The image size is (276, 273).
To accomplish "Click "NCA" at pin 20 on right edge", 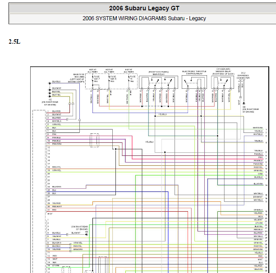I will click(261, 216).
